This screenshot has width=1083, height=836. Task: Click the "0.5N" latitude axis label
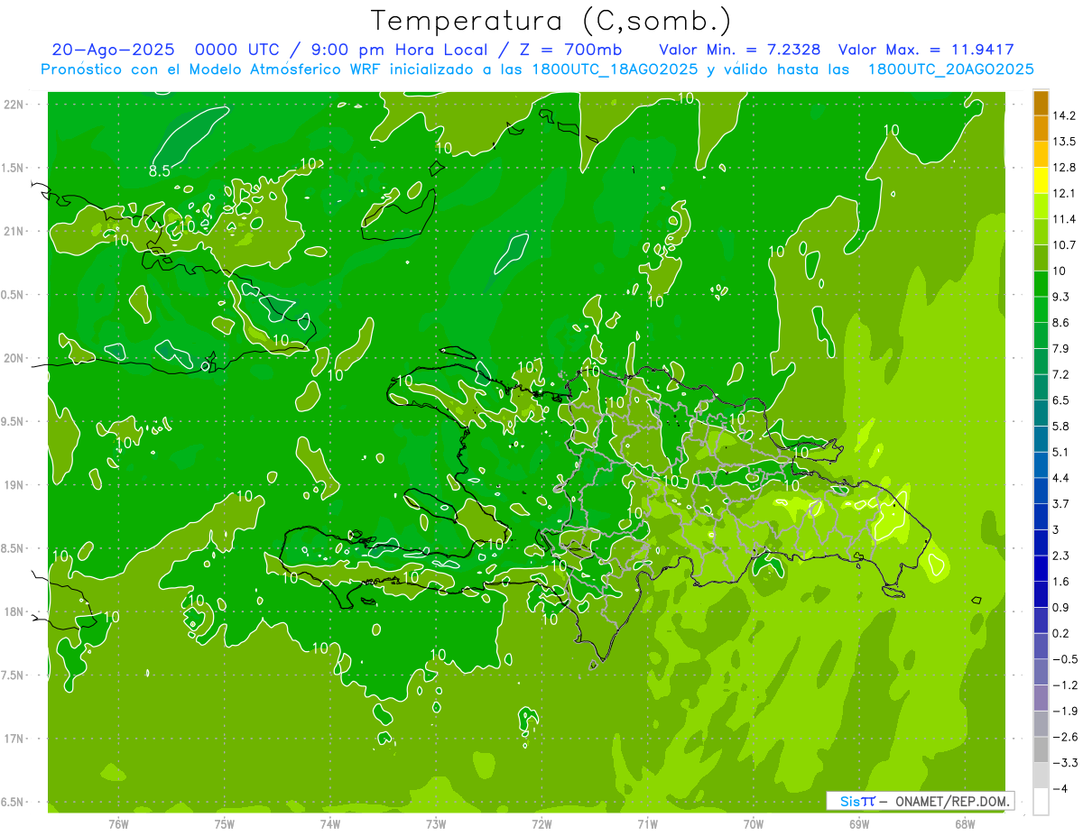[13, 295]
